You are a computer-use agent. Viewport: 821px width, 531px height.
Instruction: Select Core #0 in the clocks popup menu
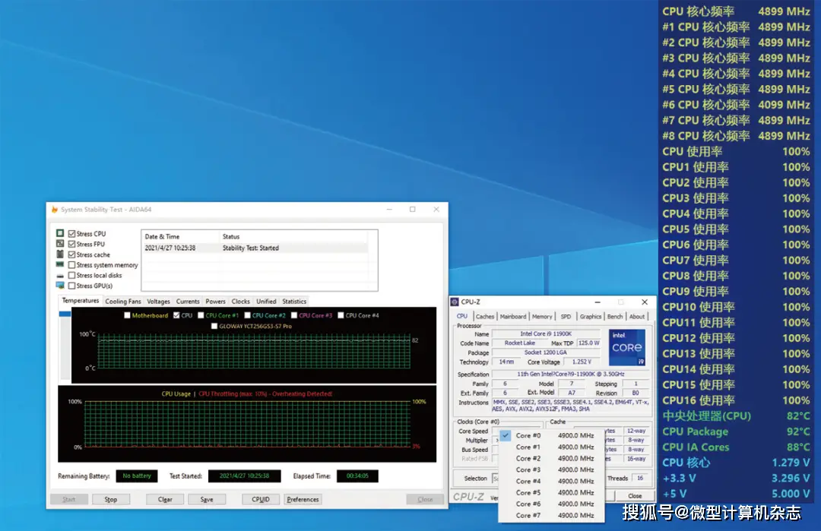(551, 435)
